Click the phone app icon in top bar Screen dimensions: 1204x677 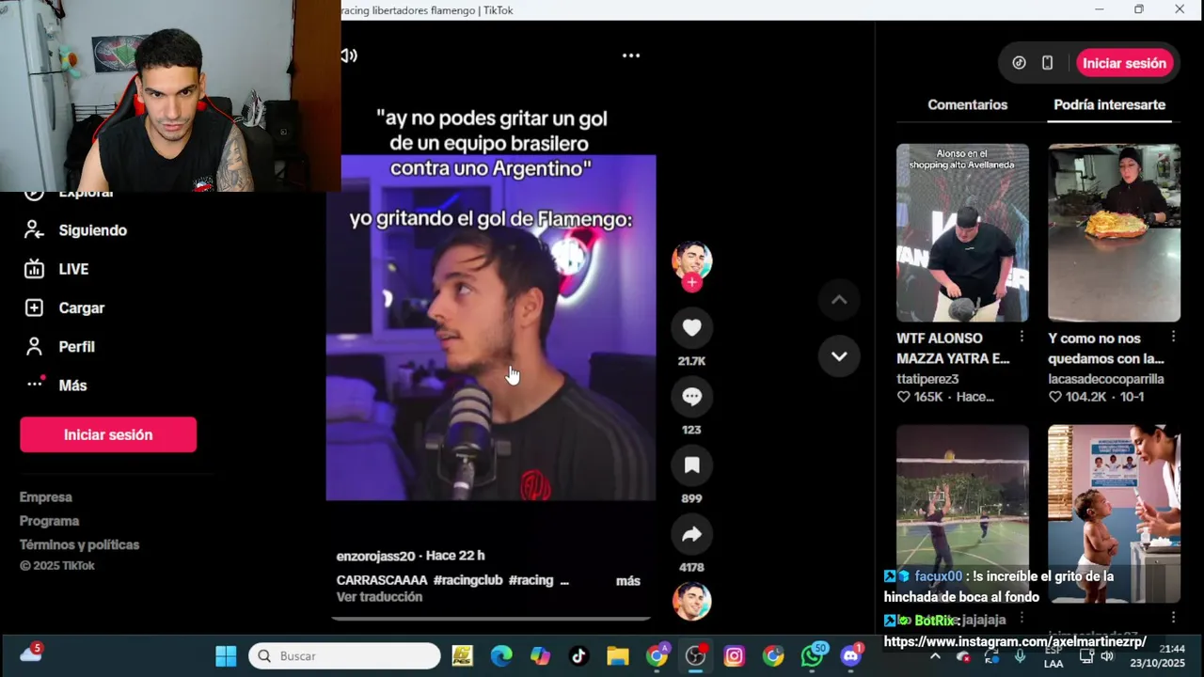1047,63
